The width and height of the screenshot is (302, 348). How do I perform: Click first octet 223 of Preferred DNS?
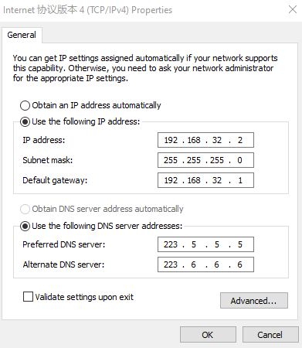(171, 244)
